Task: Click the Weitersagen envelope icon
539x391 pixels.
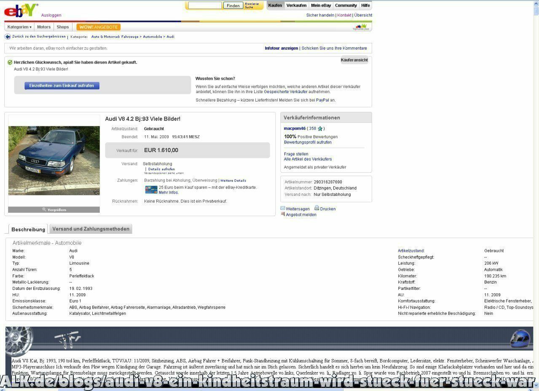Action: click(283, 208)
